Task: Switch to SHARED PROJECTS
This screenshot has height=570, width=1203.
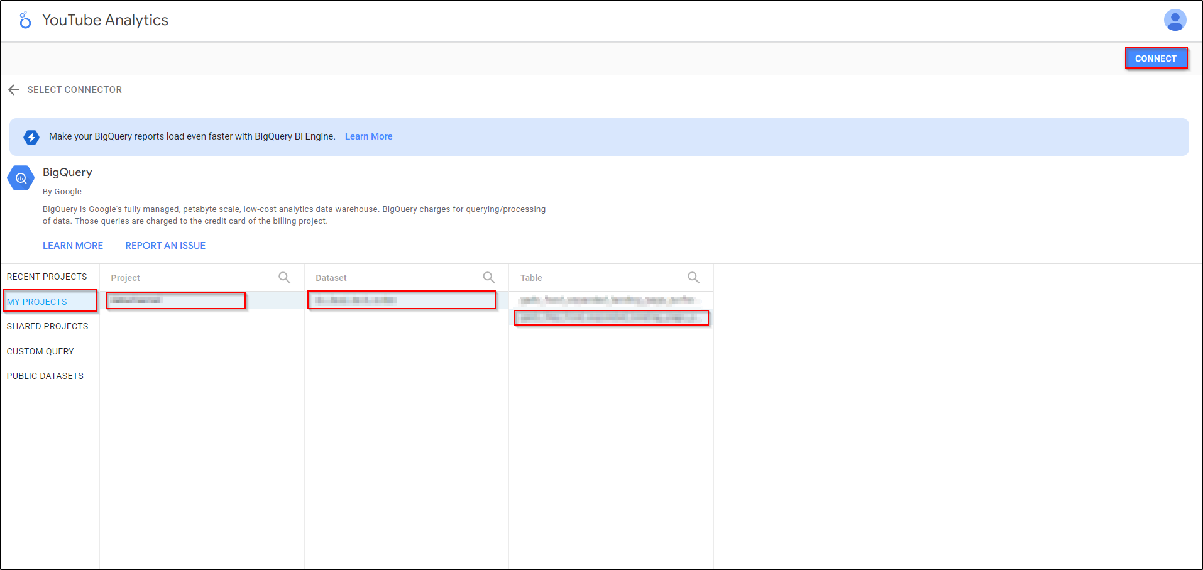Action: coord(48,326)
